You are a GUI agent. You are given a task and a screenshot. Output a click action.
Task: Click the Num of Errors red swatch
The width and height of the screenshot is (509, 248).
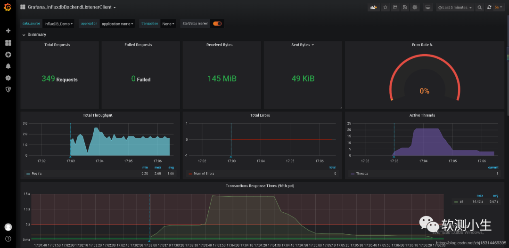tap(190, 174)
